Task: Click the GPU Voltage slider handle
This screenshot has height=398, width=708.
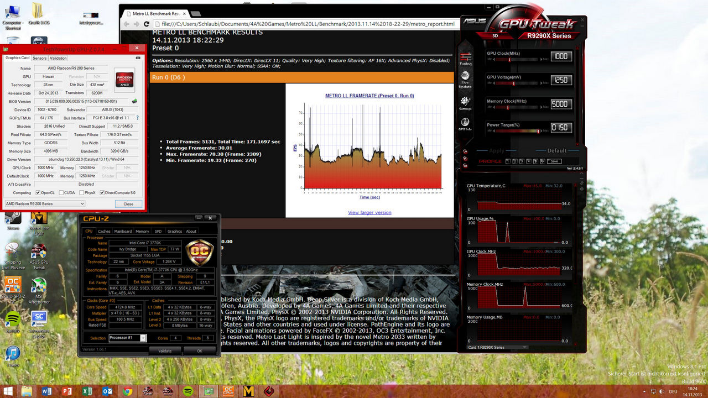Action: [x=514, y=83]
